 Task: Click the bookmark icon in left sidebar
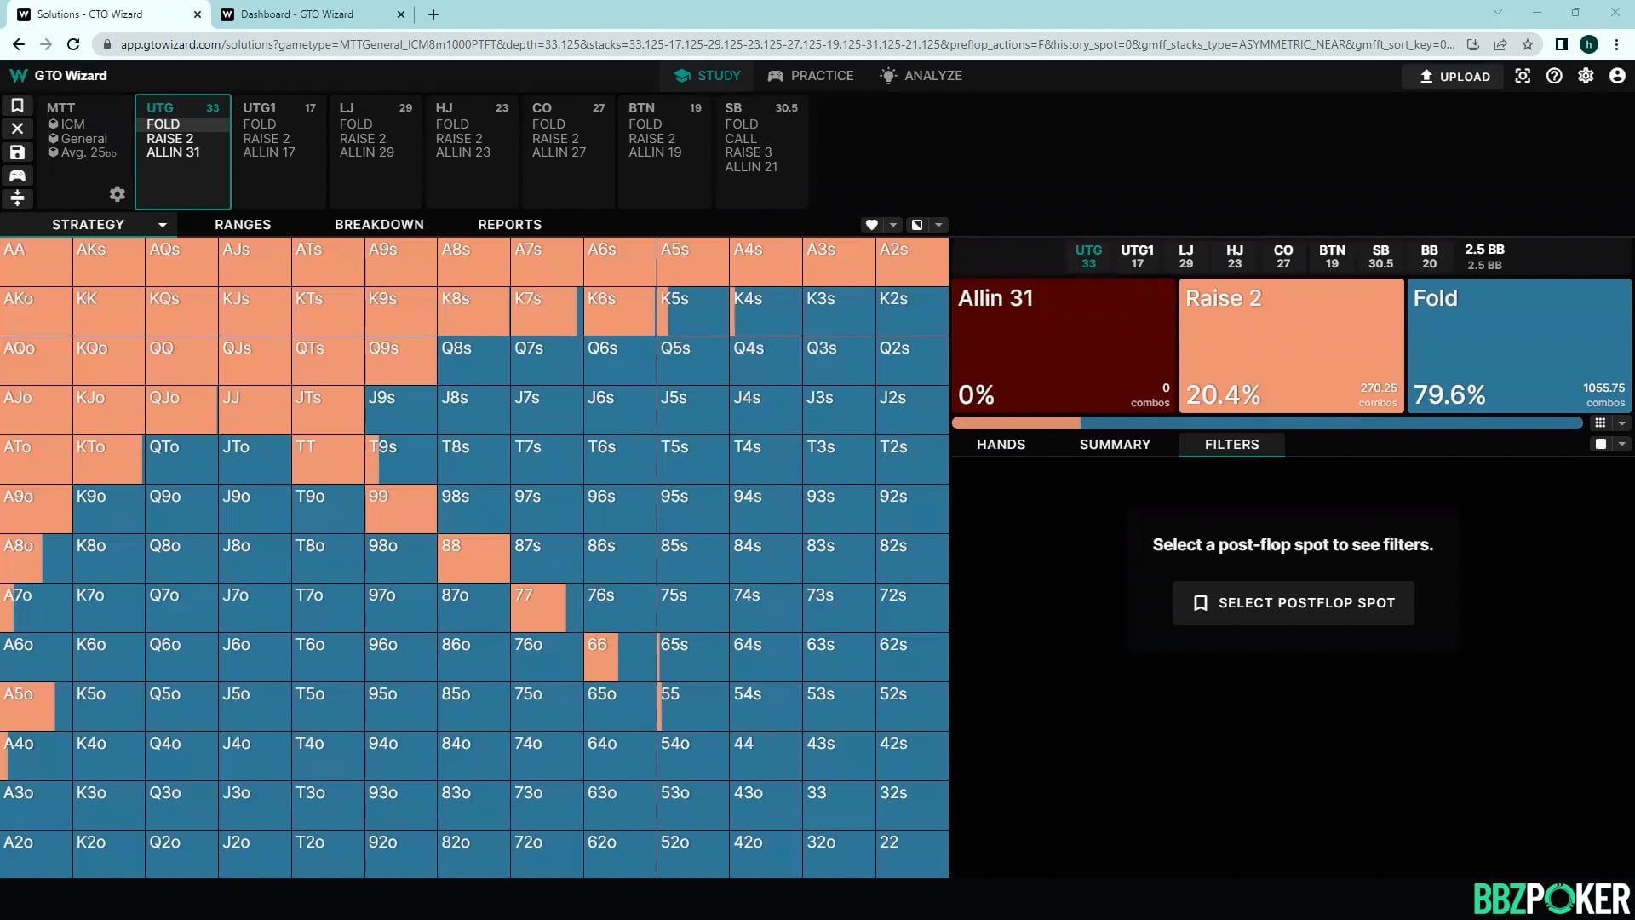(17, 106)
